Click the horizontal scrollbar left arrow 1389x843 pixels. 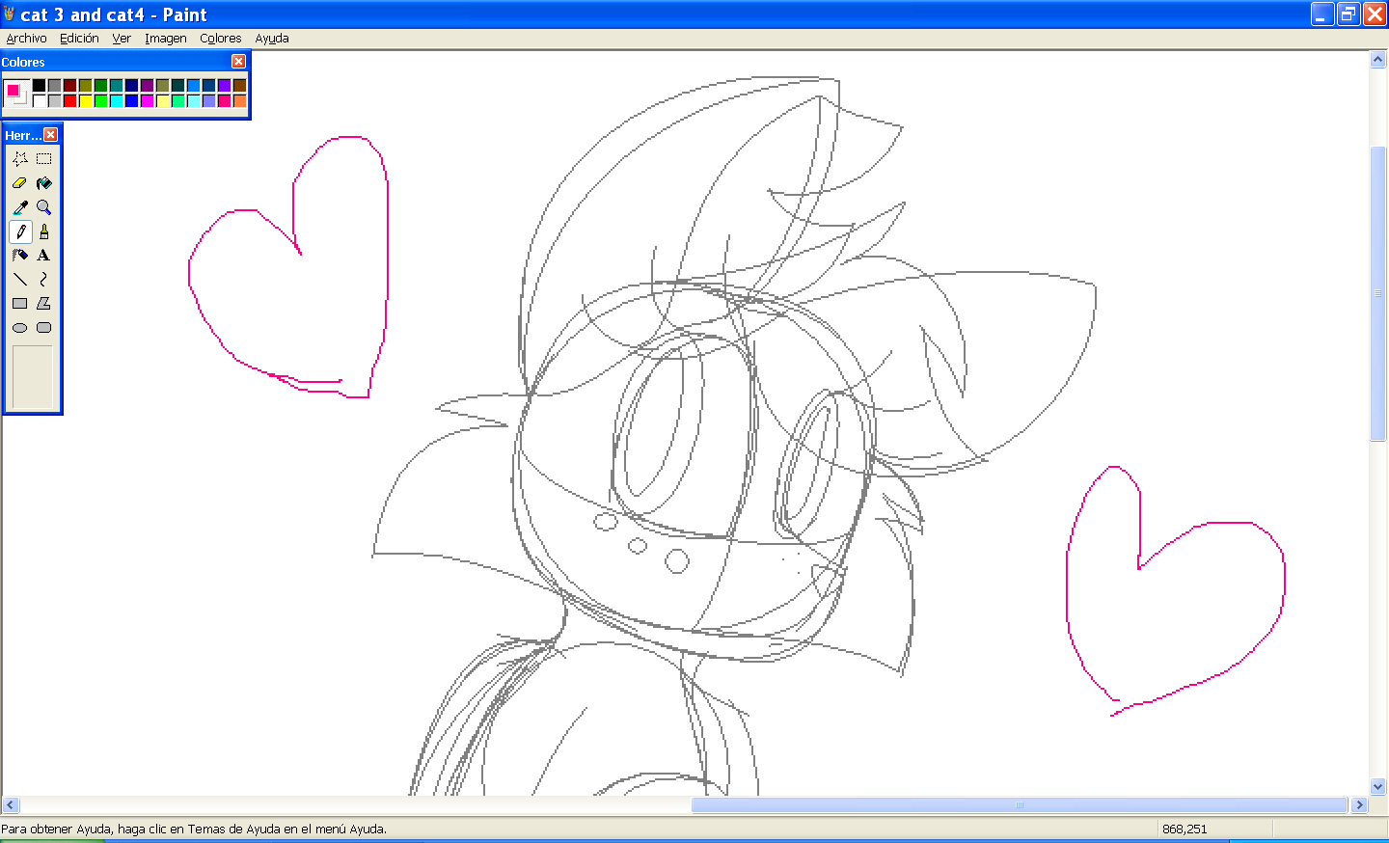point(11,804)
